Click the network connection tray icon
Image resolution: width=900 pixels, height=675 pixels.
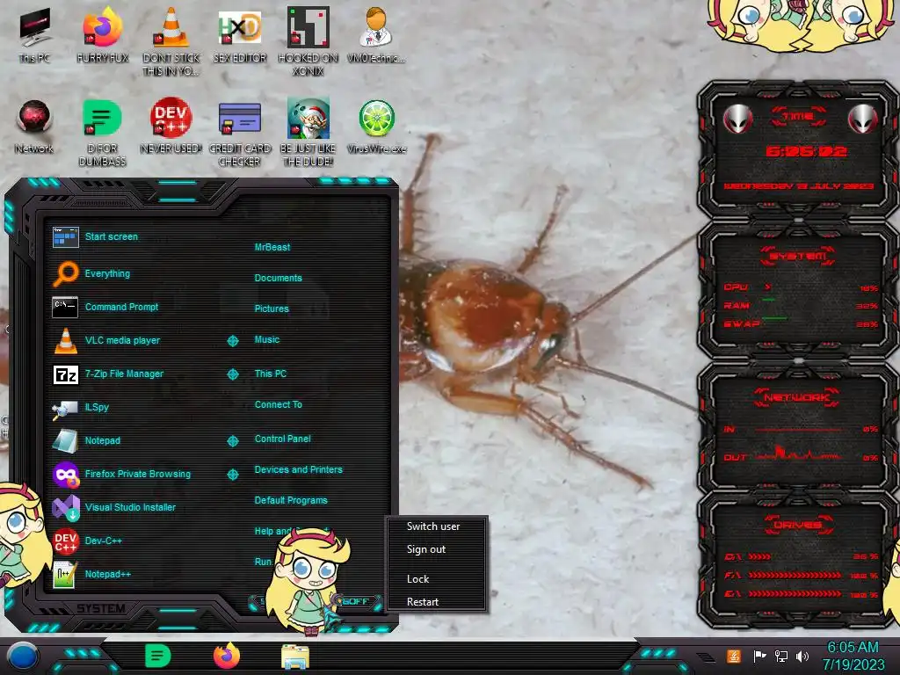click(781, 656)
